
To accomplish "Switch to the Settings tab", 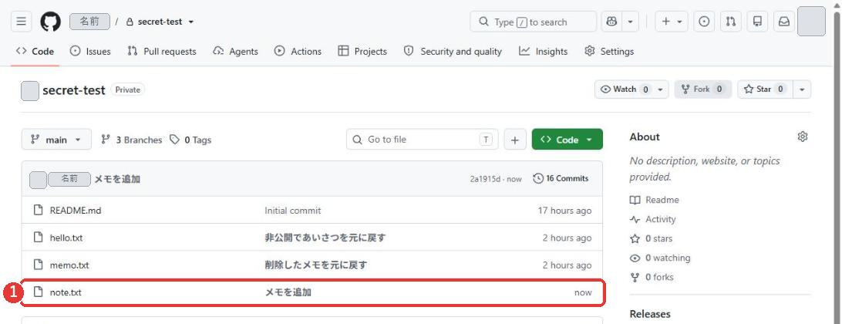I will [x=609, y=51].
